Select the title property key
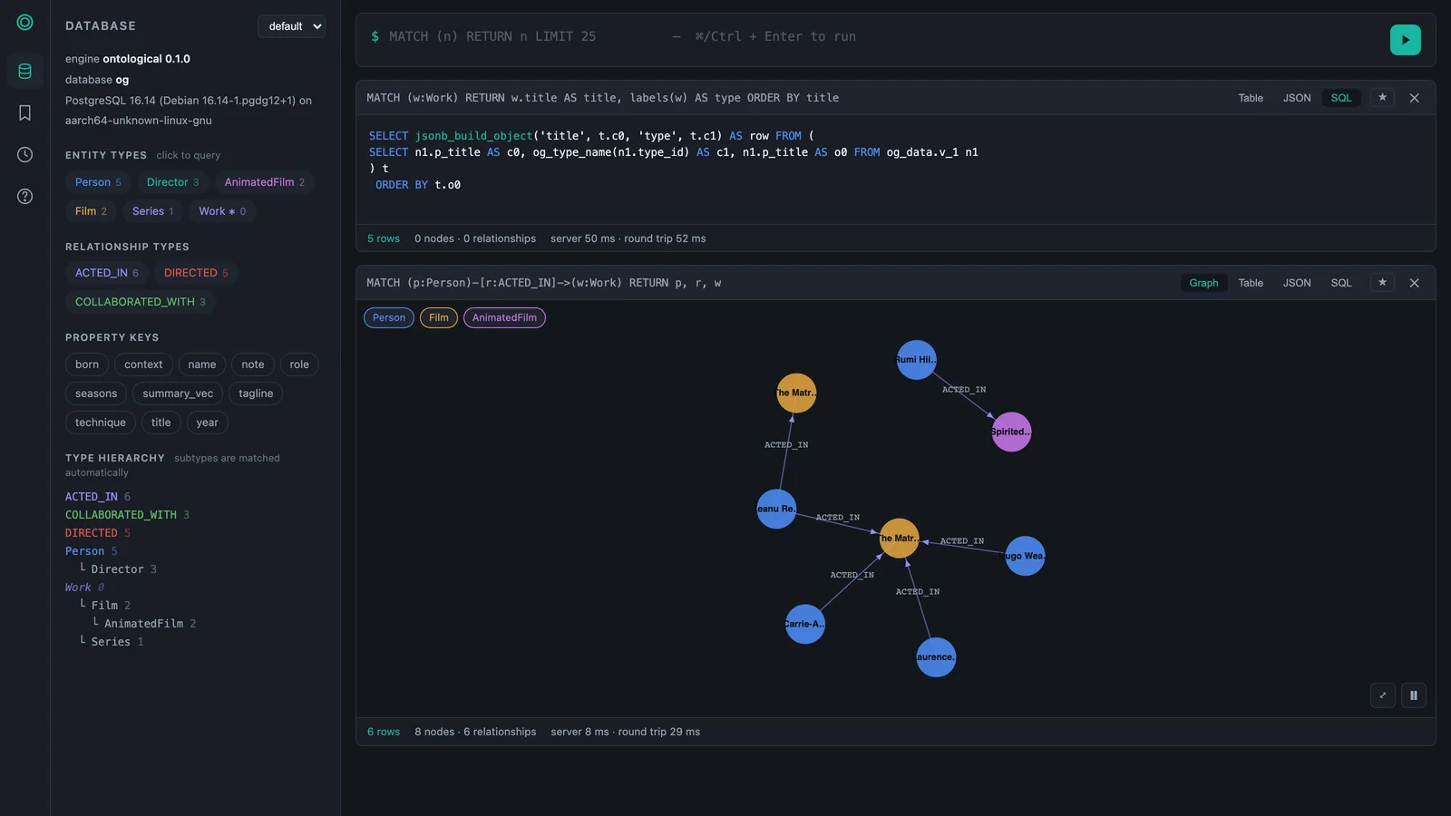This screenshot has height=816, width=1451. click(161, 423)
